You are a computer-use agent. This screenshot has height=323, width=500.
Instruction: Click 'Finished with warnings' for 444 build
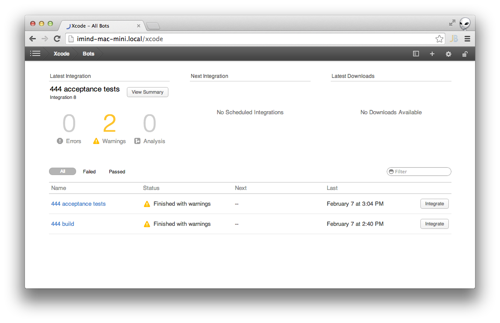click(182, 224)
